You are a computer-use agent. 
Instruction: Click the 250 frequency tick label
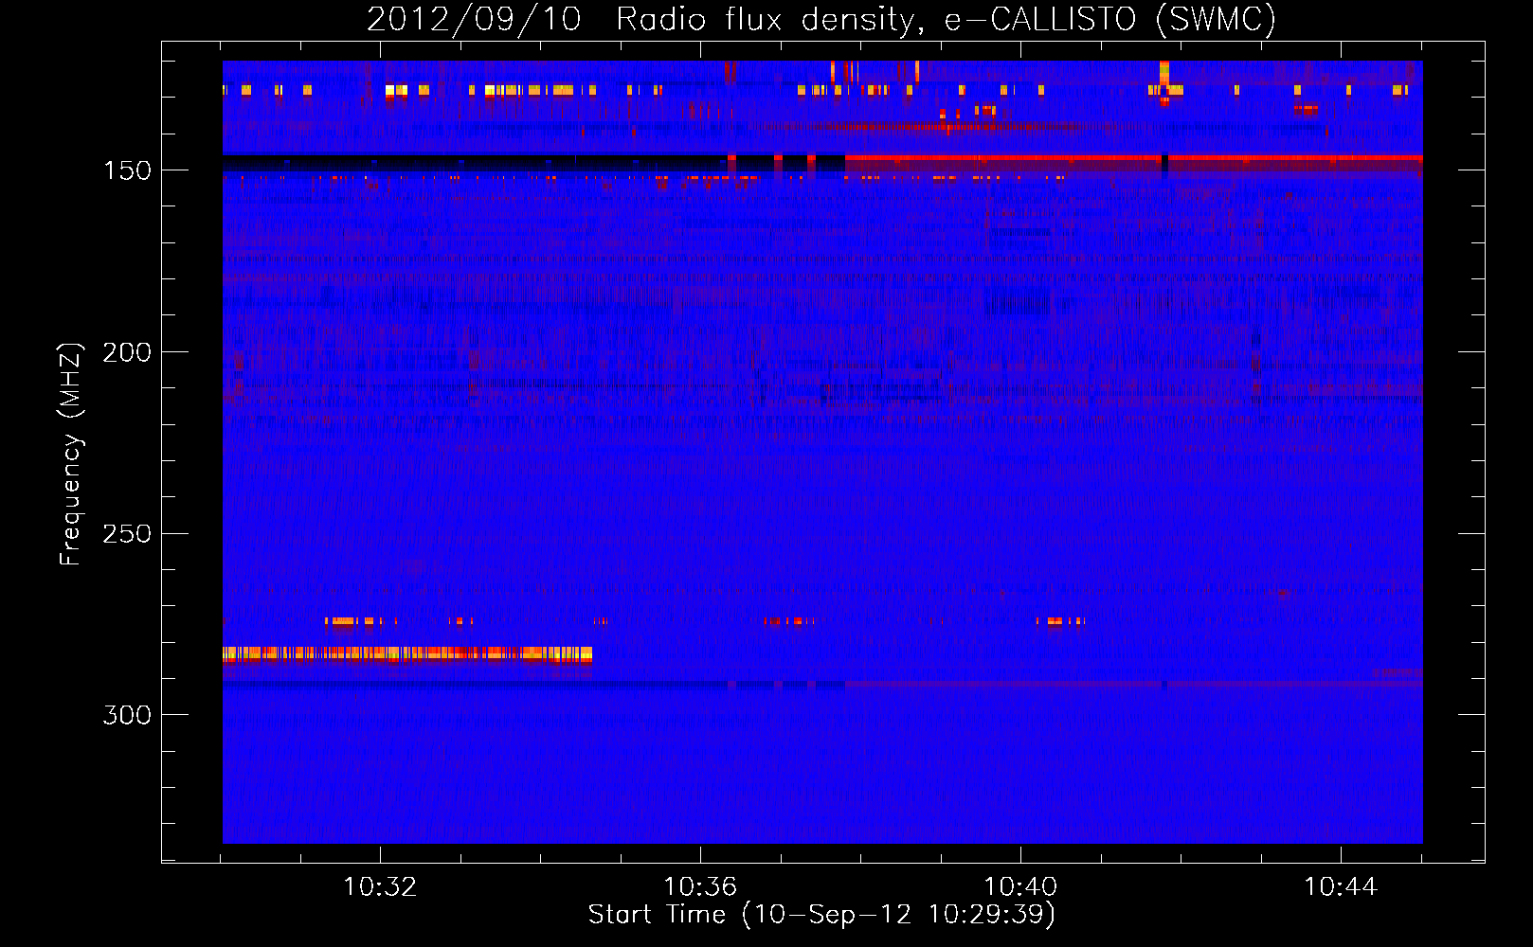coord(127,534)
